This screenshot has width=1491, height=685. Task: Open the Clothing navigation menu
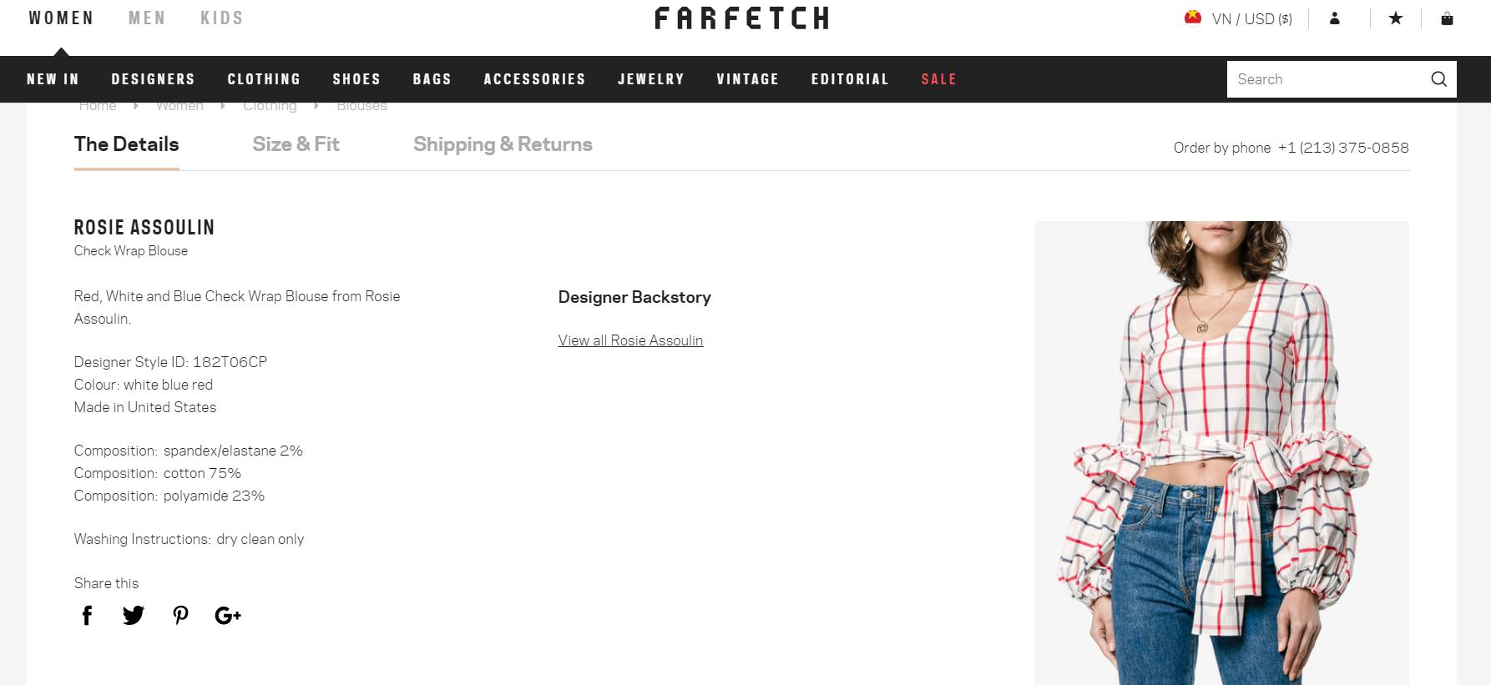(264, 79)
